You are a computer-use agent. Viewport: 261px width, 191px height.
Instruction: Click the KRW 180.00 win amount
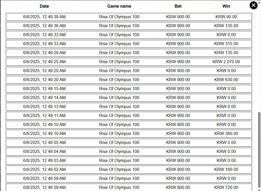(x=226, y=170)
